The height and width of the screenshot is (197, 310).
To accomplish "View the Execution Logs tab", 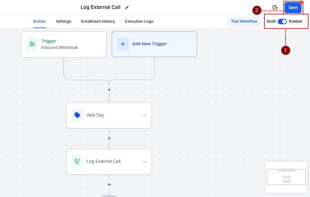I will (x=139, y=21).
